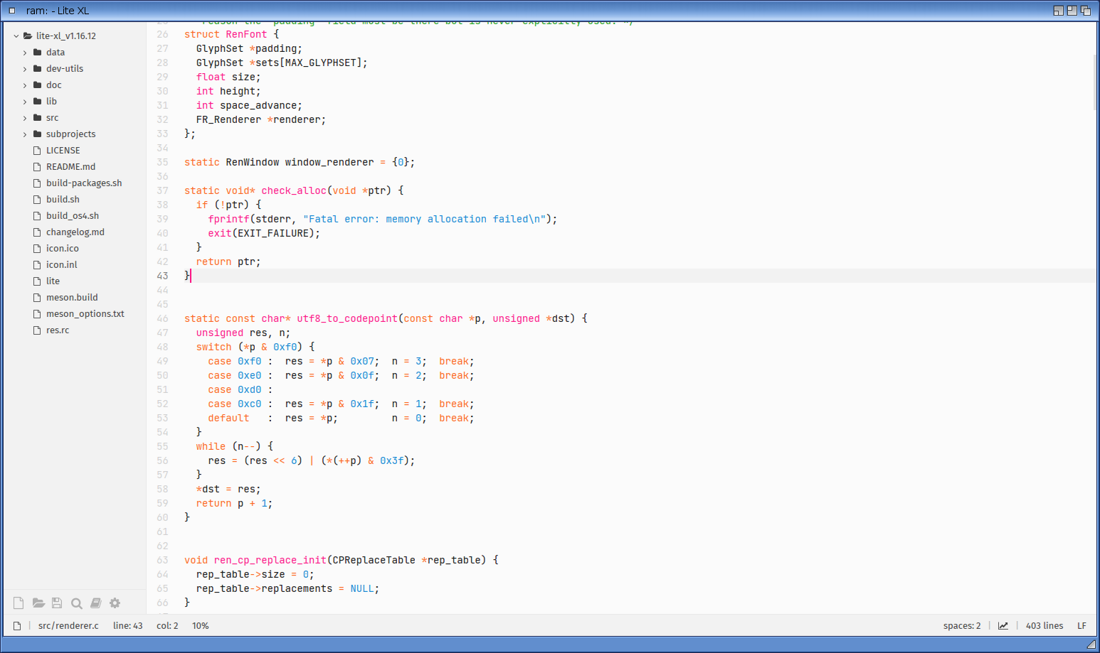Expand the src folder chevron
This screenshot has width=1100, height=653.
pyautogui.click(x=25, y=118)
